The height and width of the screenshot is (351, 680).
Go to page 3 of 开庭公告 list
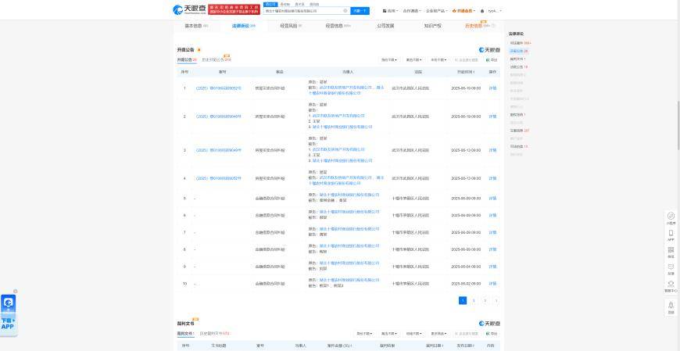pos(485,300)
